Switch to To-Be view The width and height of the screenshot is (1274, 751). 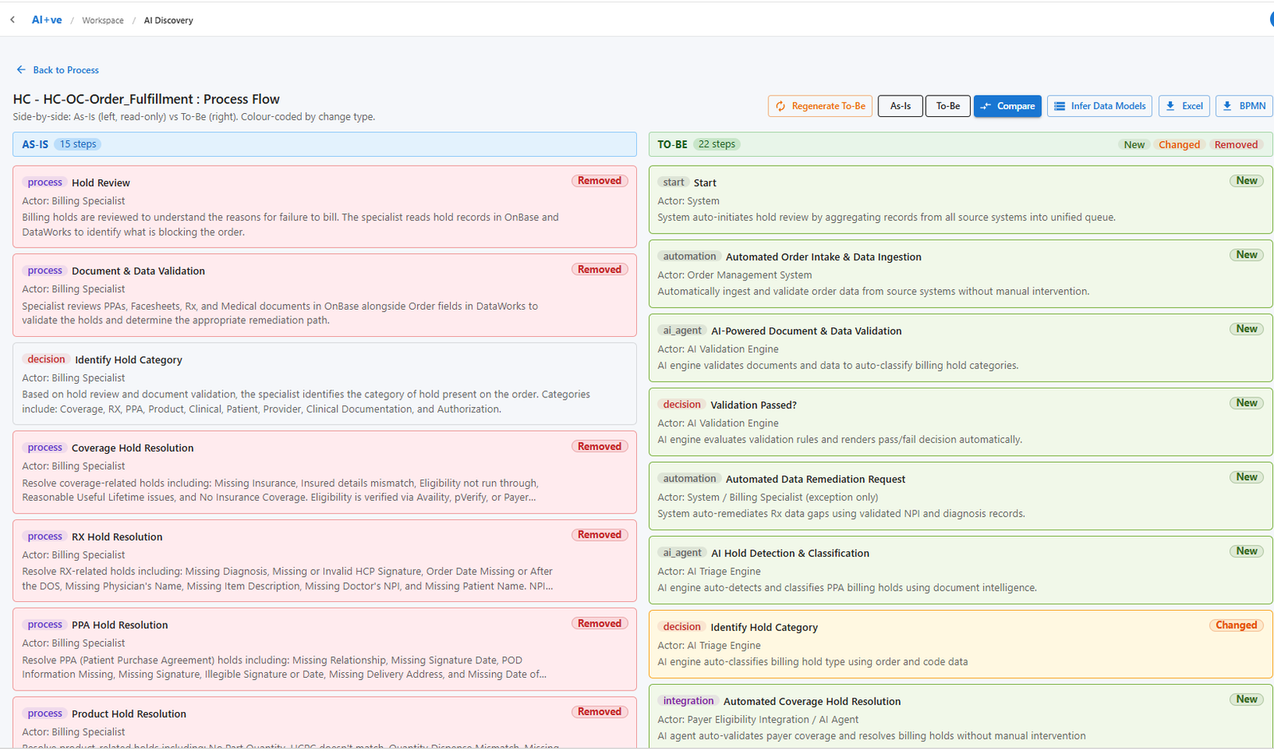[948, 106]
